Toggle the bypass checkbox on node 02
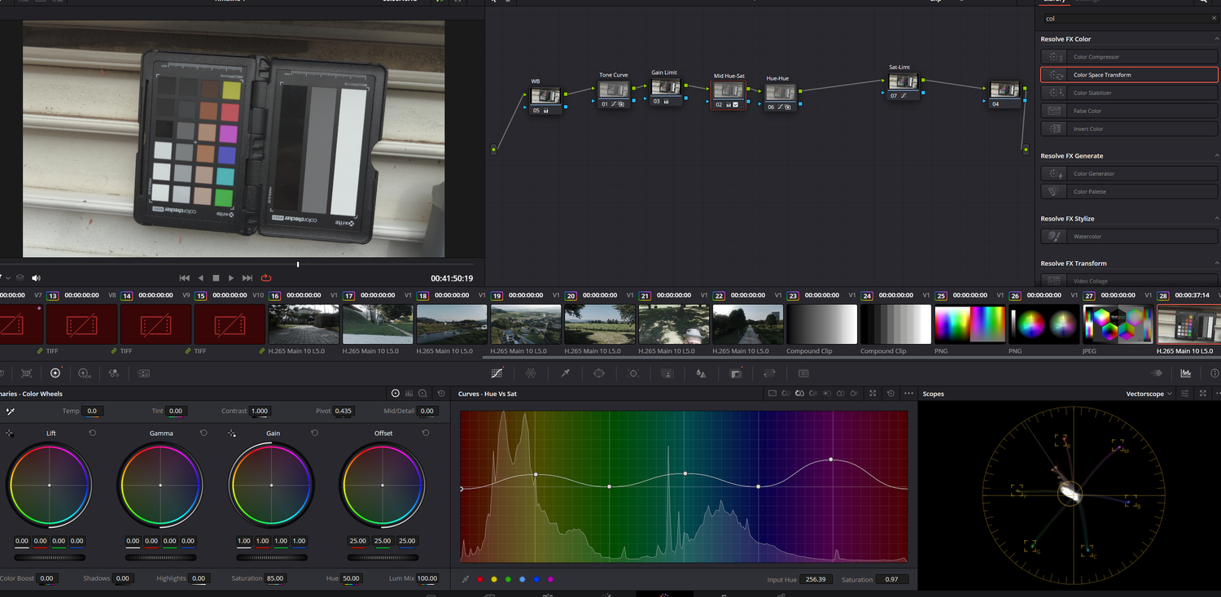Screen dimensions: 1221x597 tap(735, 106)
